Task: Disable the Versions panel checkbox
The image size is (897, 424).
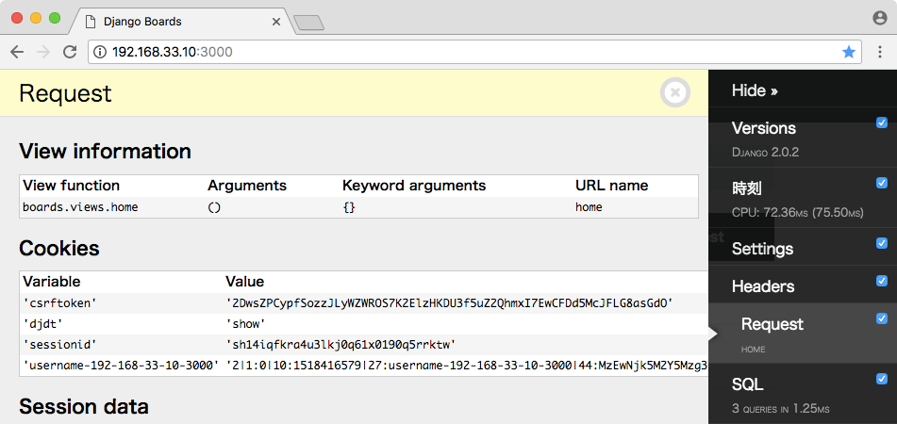Action: click(x=882, y=122)
